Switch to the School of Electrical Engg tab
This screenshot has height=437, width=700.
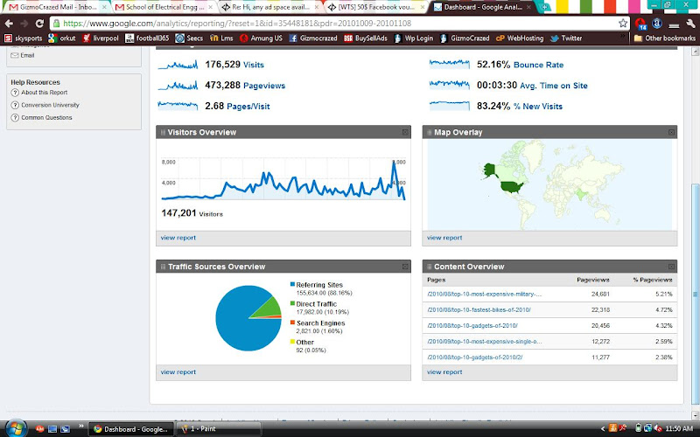tap(164, 7)
